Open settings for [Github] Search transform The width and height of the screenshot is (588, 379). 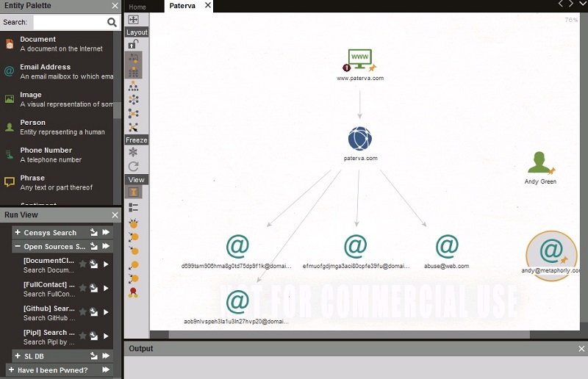coord(94,312)
